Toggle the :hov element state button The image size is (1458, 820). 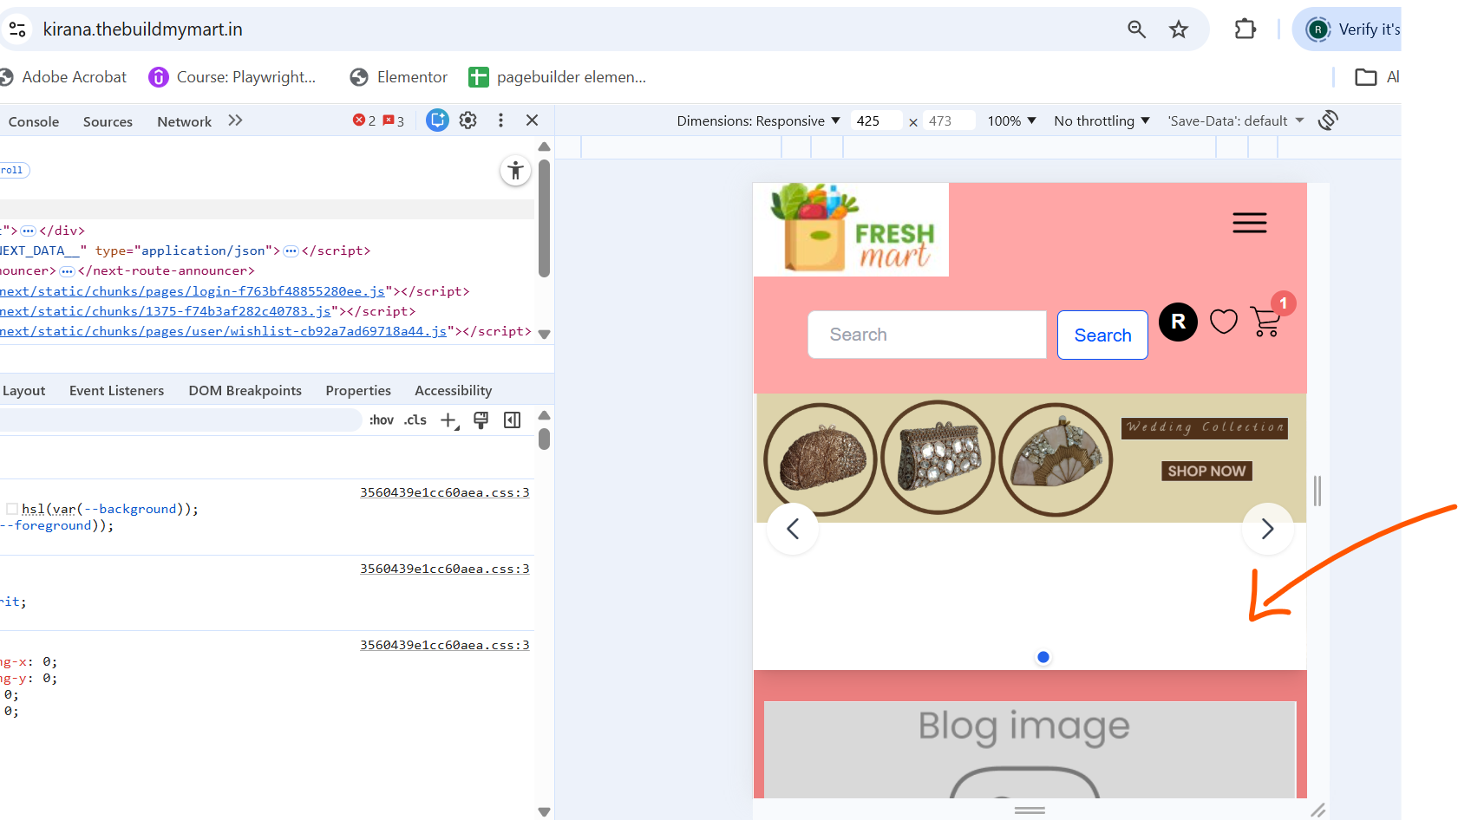(382, 420)
